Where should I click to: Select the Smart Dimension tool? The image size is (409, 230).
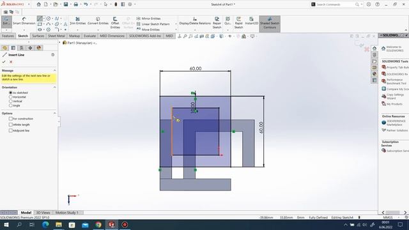point(24,21)
